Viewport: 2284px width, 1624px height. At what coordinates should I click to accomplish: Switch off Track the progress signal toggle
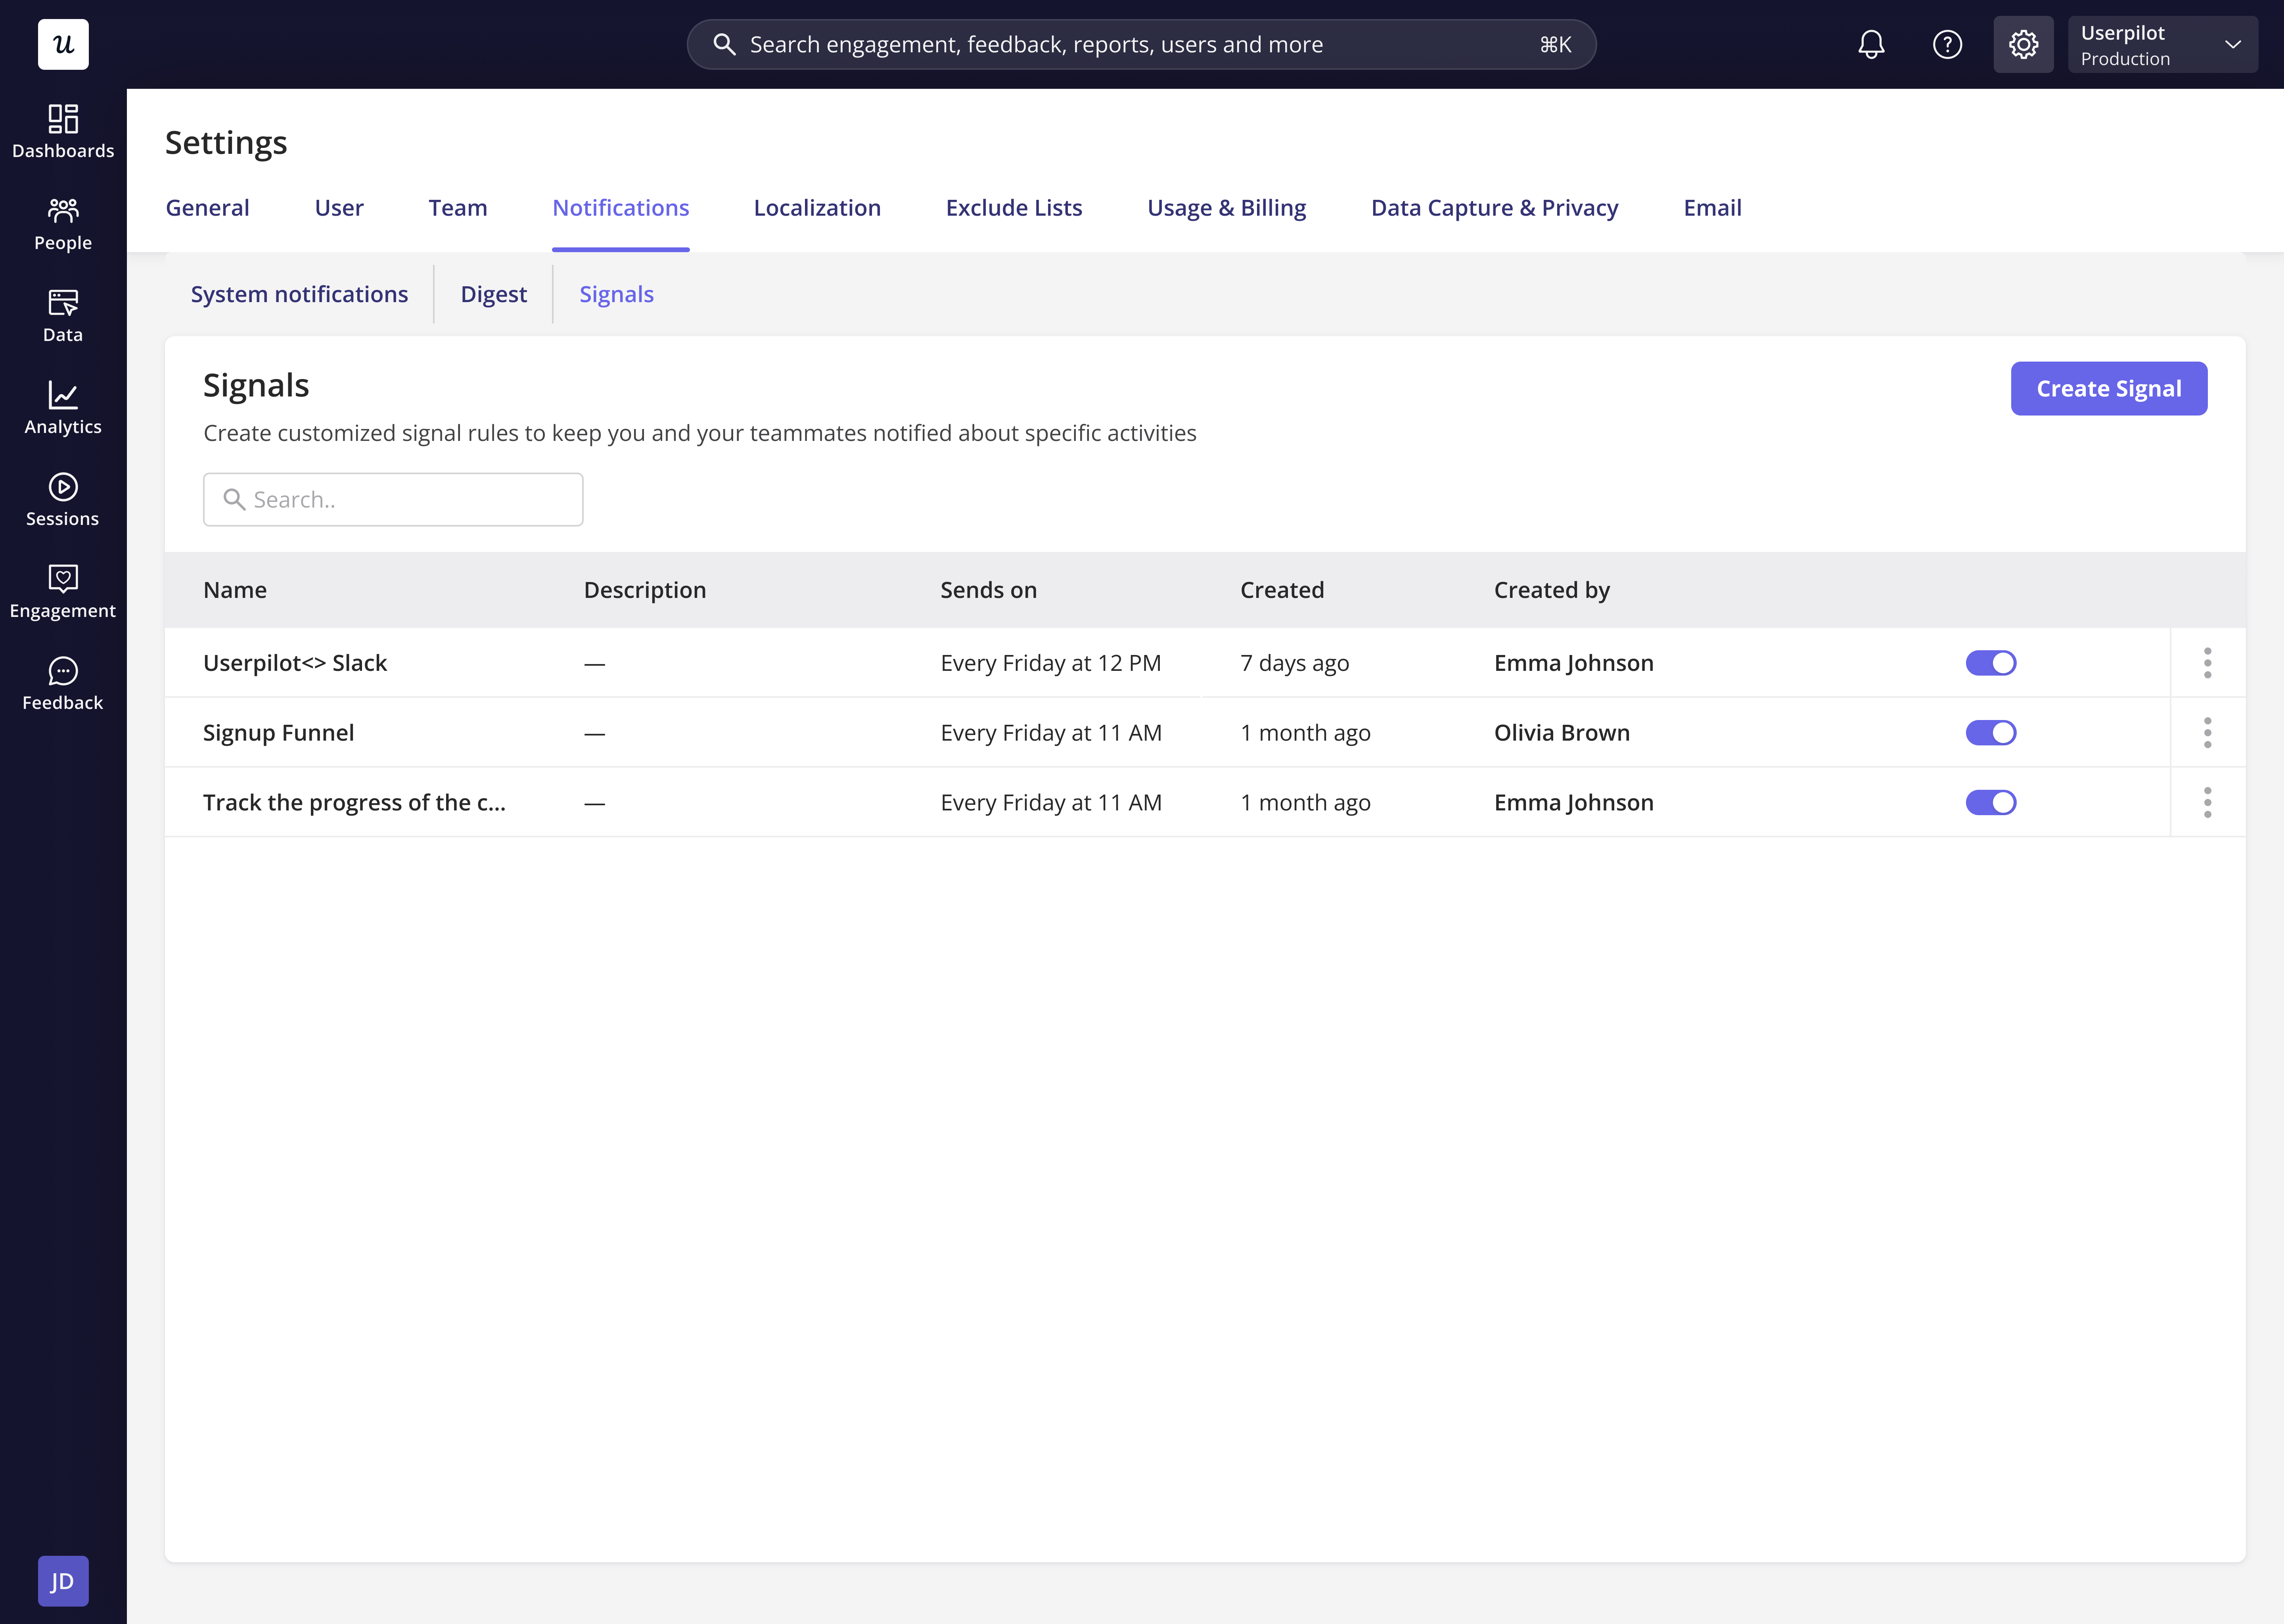point(1990,803)
